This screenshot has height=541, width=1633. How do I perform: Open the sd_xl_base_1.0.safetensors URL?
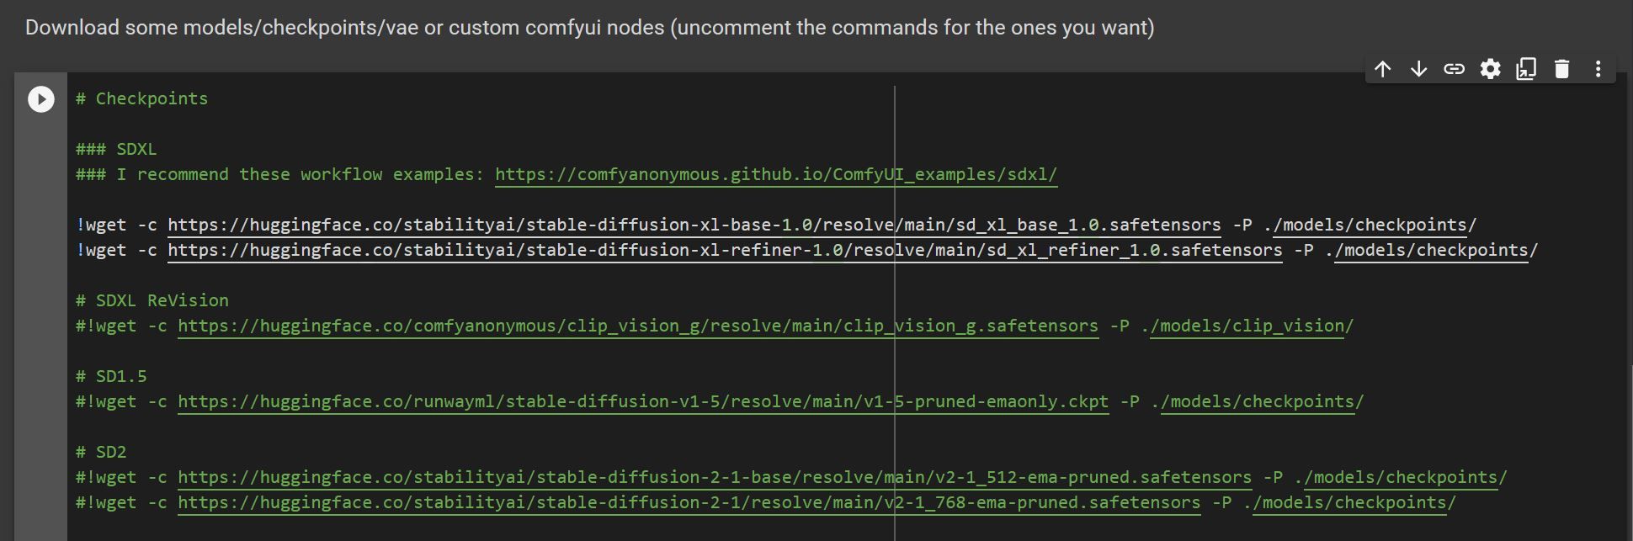click(694, 225)
